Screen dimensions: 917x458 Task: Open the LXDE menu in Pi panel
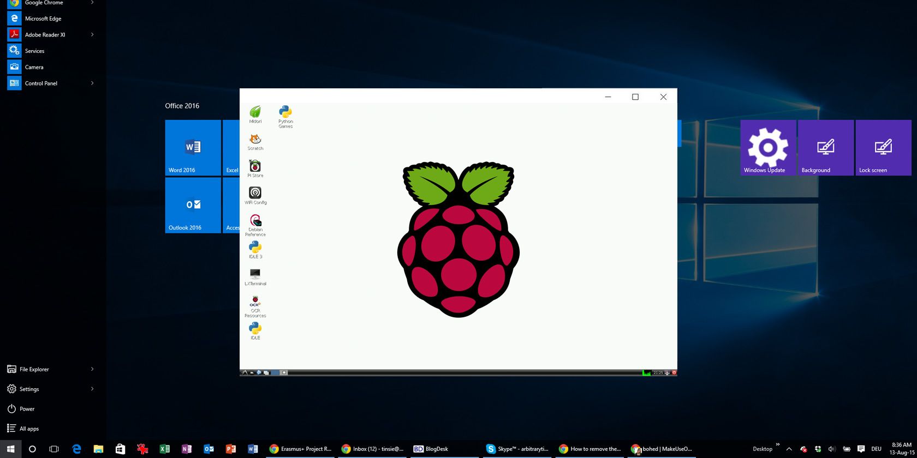(245, 373)
